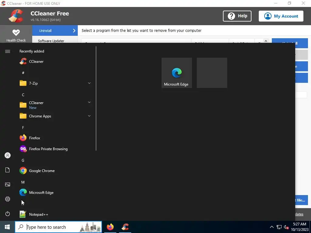Select Software Updater in CCleaner
The height and width of the screenshot is (233, 311).
pos(51,41)
